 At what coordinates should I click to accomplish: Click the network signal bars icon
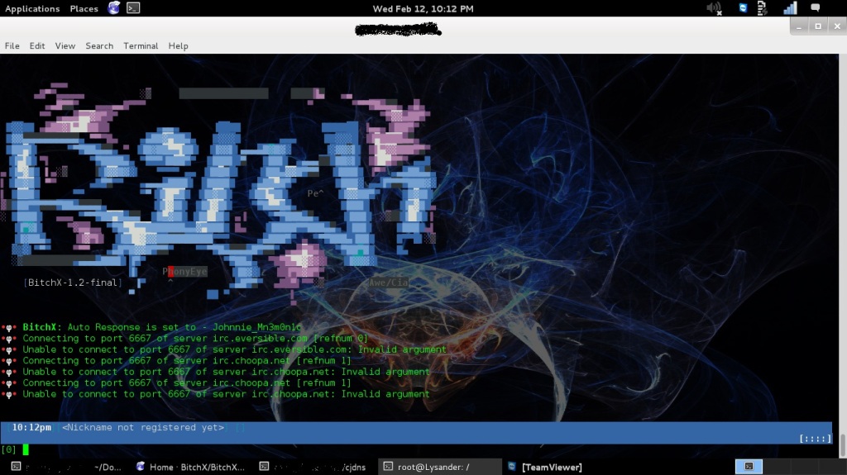(789, 8)
